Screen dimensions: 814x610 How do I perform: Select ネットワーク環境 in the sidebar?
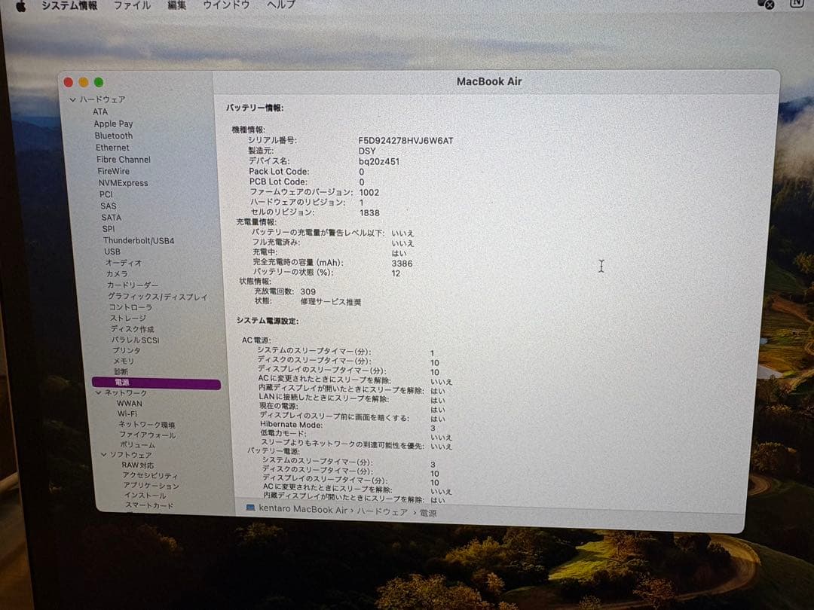[147, 424]
